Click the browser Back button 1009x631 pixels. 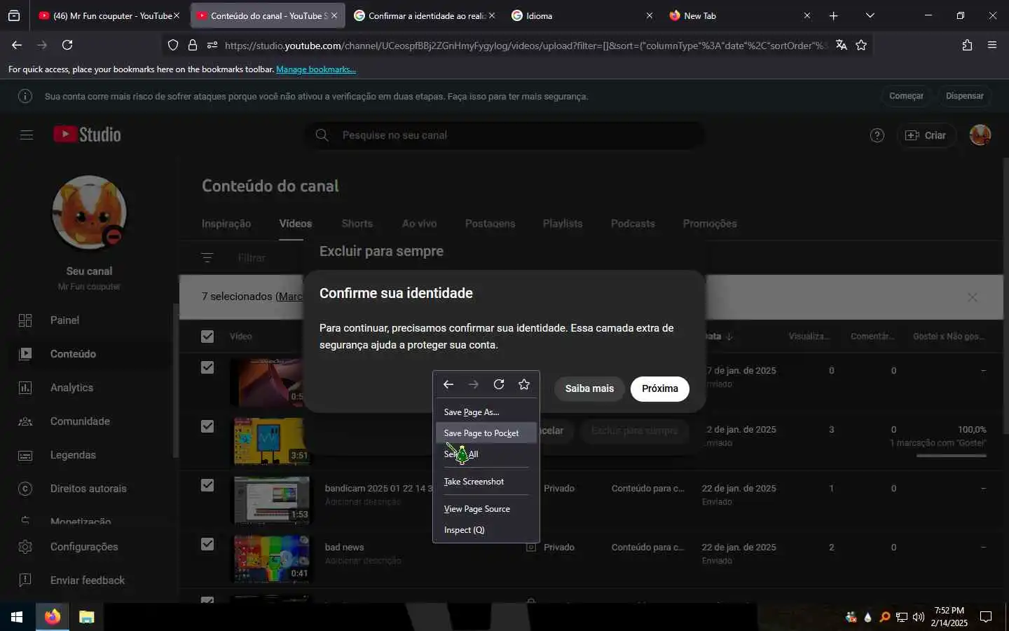(17, 45)
